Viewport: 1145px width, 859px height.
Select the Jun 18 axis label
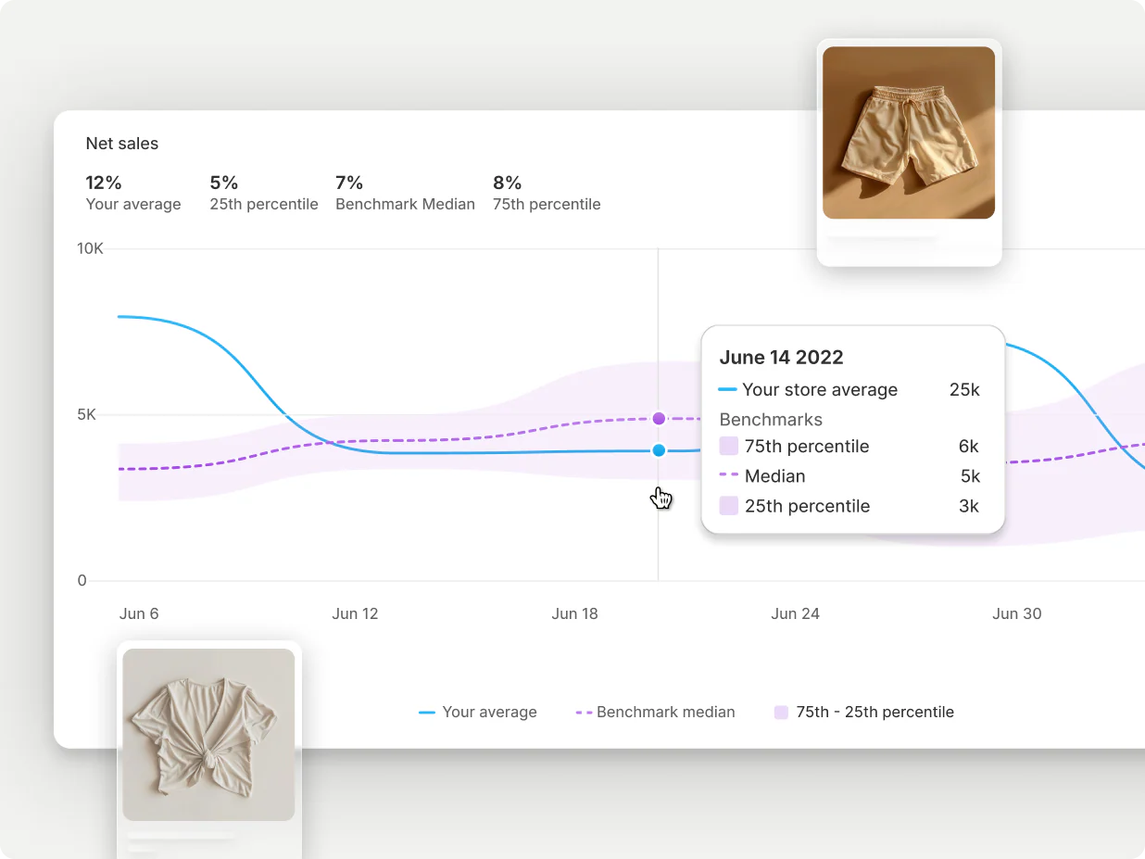575,613
